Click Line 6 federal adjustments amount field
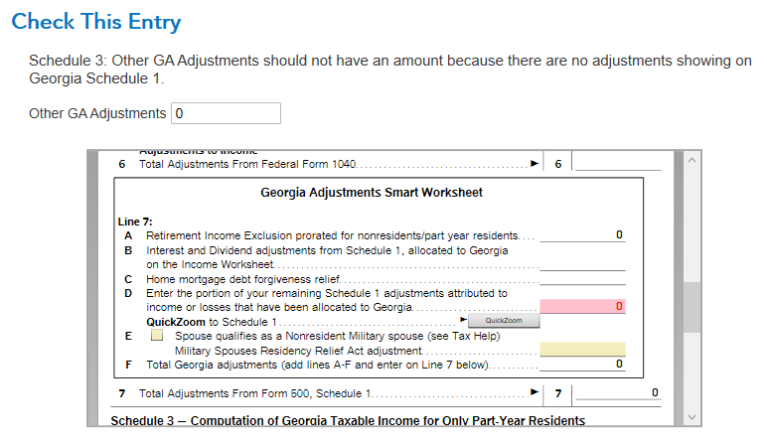This screenshot has height=445, width=767. (618, 163)
